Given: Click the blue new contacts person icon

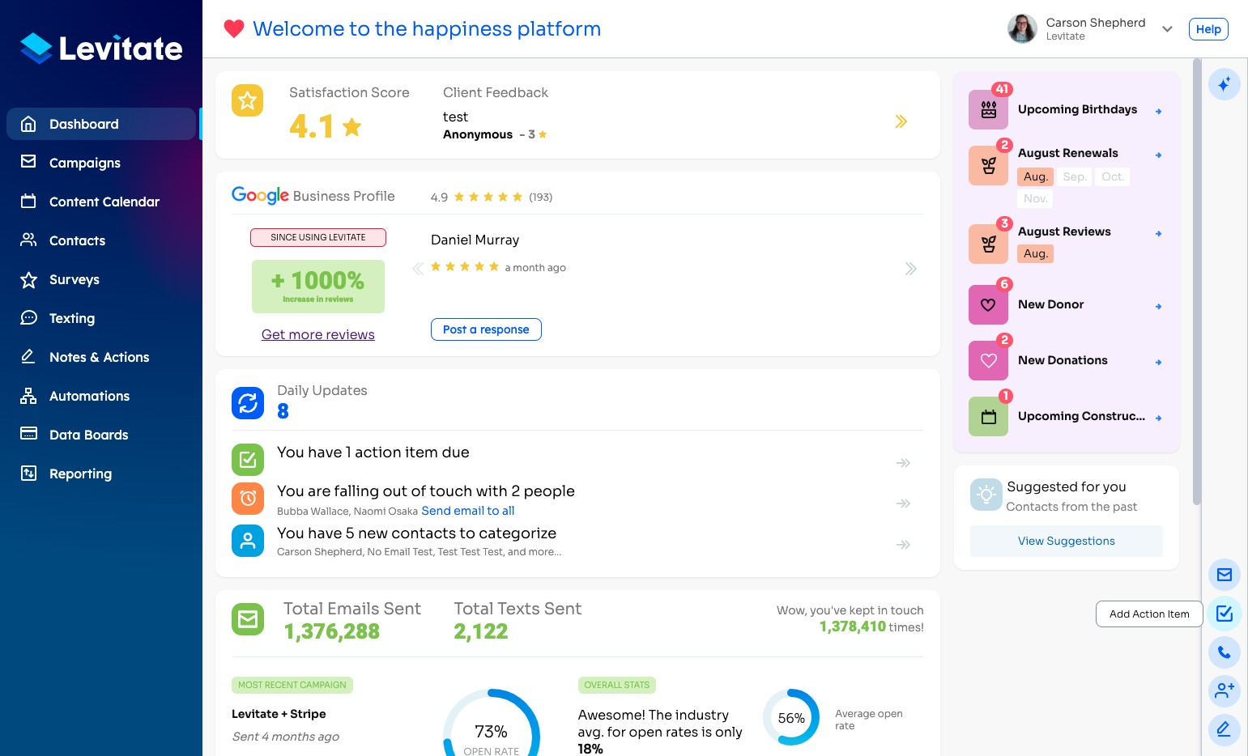Looking at the screenshot, I should [248, 541].
